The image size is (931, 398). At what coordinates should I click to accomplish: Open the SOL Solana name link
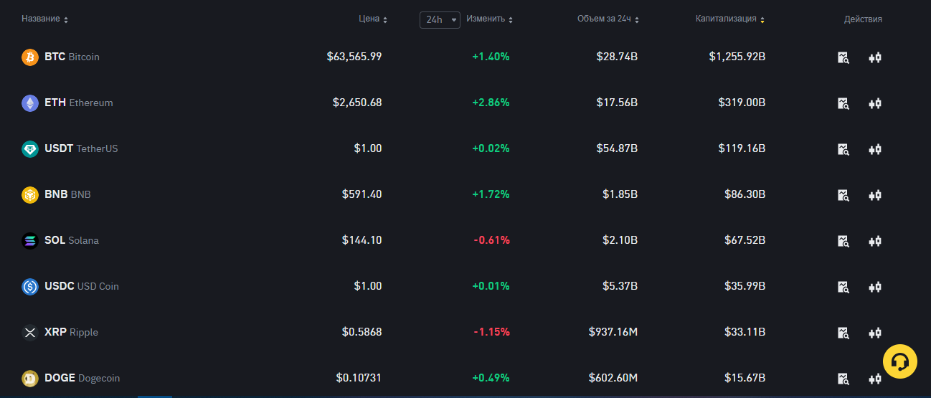tap(72, 240)
